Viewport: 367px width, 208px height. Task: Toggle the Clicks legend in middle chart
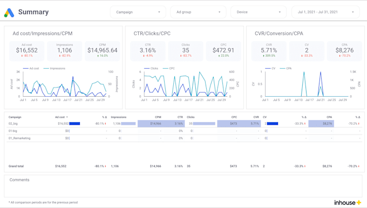coord(151,69)
